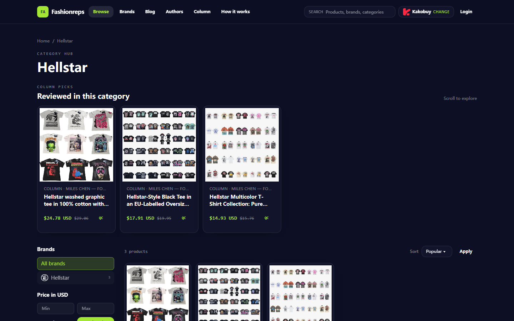The width and height of the screenshot is (514, 321).
Task: Select the Hellstar brand filter row
Action: [76, 278]
